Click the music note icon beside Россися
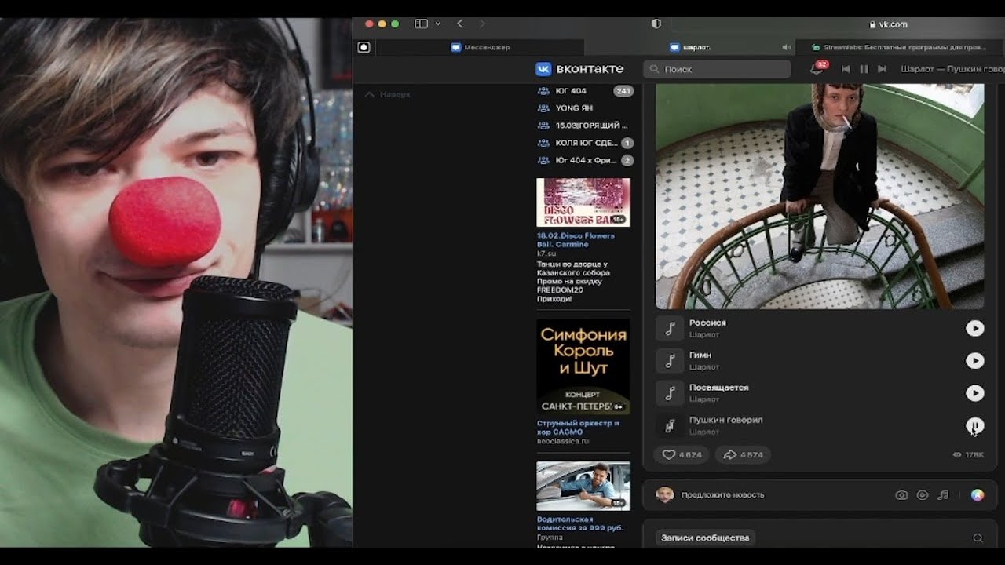Viewport: 1005px width, 565px height. (670, 329)
